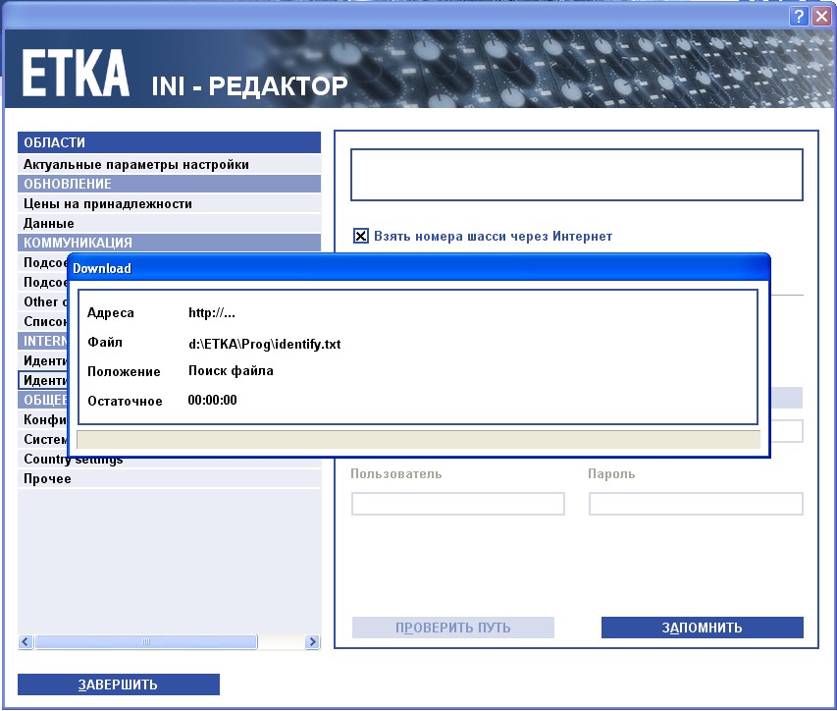Click the help question mark icon
This screenshot has height=711, width=837.
(x=800, y=16)
